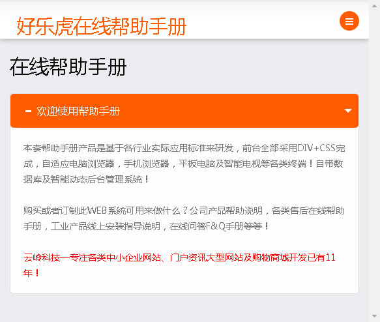Click the white down-arrow in orange header
Screen dimensions: 380x322
(x=348, y=111)
